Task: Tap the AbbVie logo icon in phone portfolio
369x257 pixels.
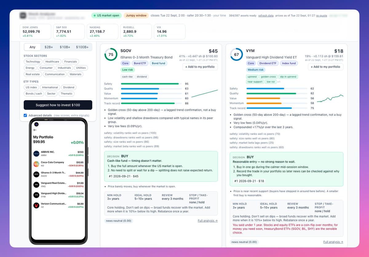Action: click(x=36, y=153)
